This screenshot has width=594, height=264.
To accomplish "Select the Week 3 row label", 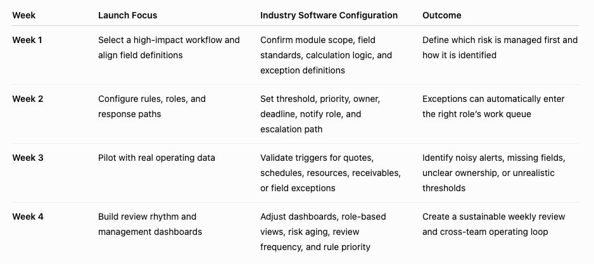I will coord(28,158).
